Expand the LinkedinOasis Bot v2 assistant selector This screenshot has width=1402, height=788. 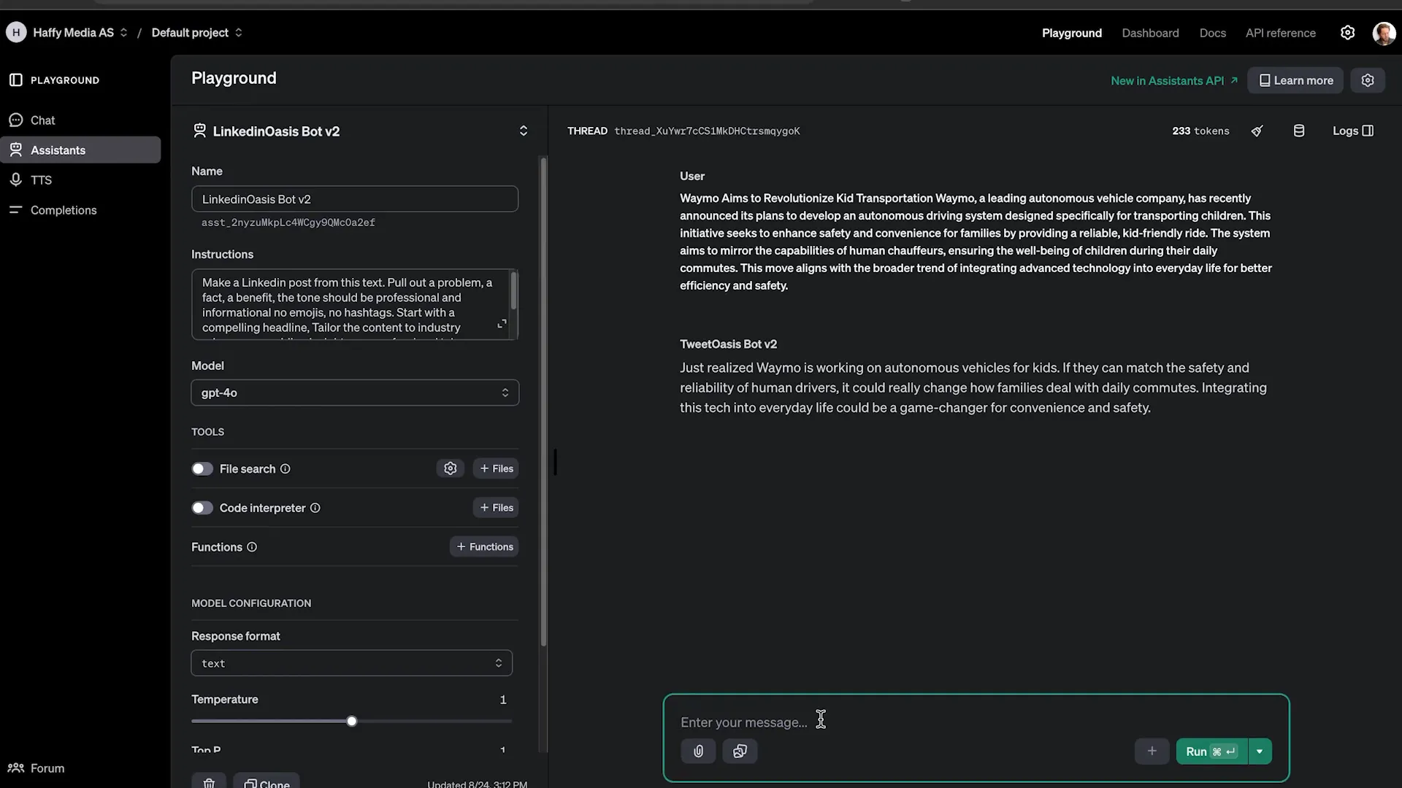[523, 131]
